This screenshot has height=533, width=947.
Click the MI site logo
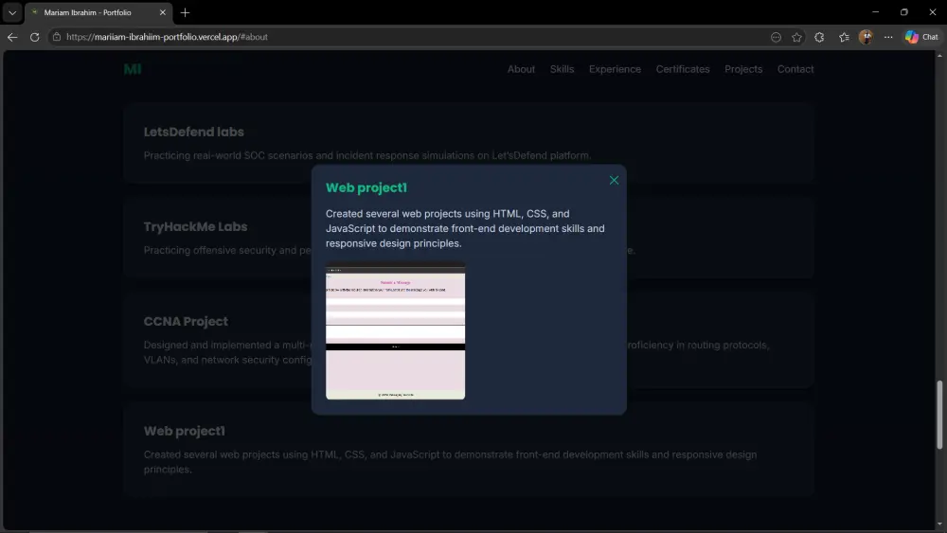click(133, 69)
